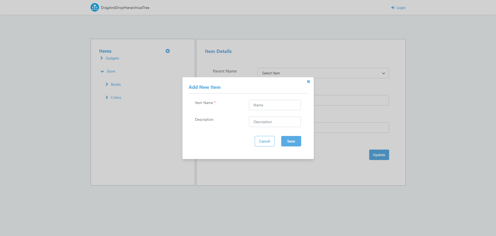
Task: Select the Colors item in the tree
Action: coord(116,97)
